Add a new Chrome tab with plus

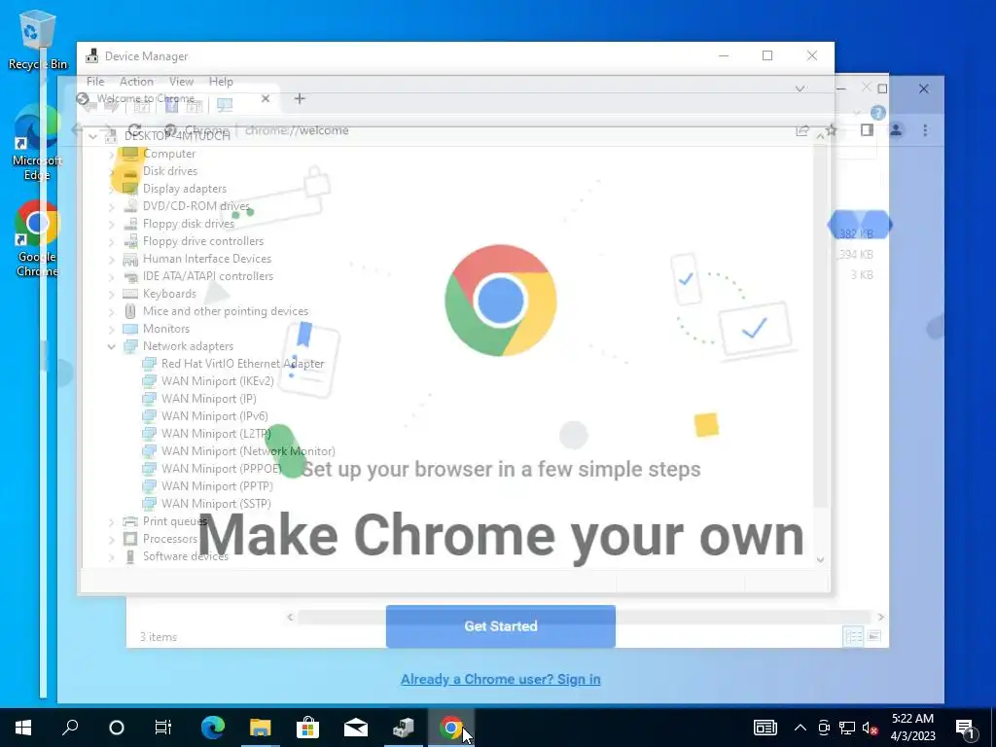click(300, 98)
